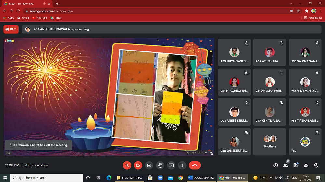The height and width of the screenshot is (182, 325).
Task: Open meeting details info icon
Action: 276,165
